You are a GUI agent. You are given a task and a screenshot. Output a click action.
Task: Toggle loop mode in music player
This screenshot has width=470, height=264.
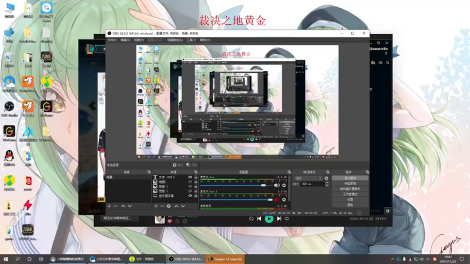coord(251,219)
